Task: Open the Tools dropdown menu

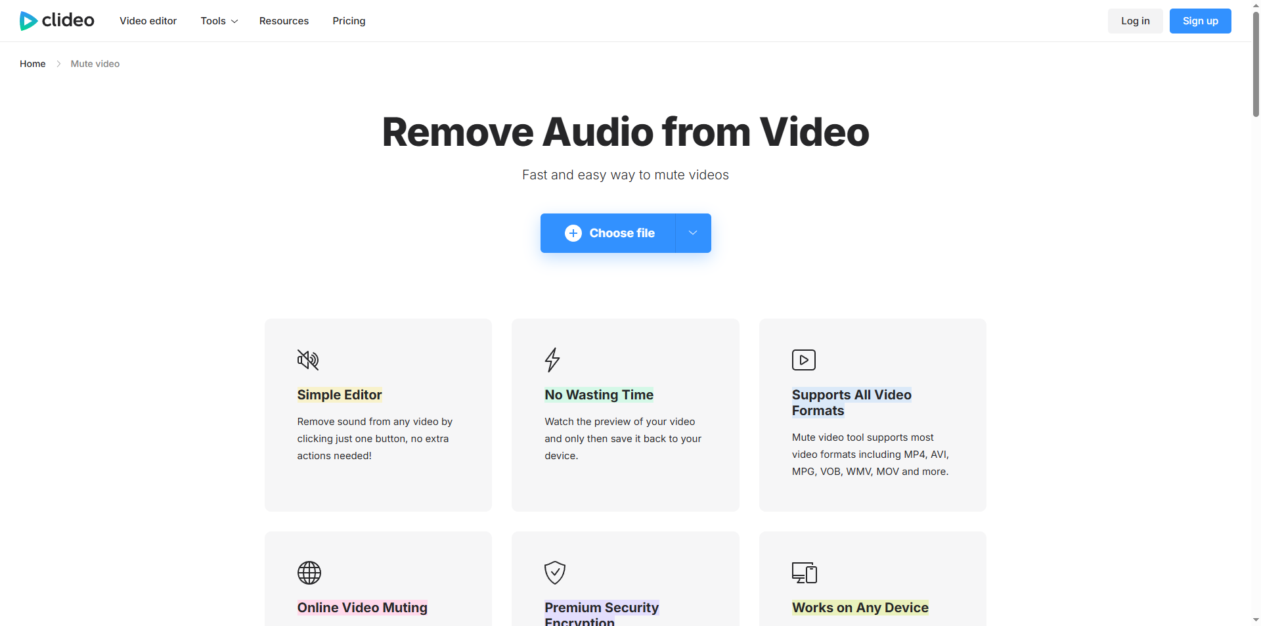Action: [218, 20]
